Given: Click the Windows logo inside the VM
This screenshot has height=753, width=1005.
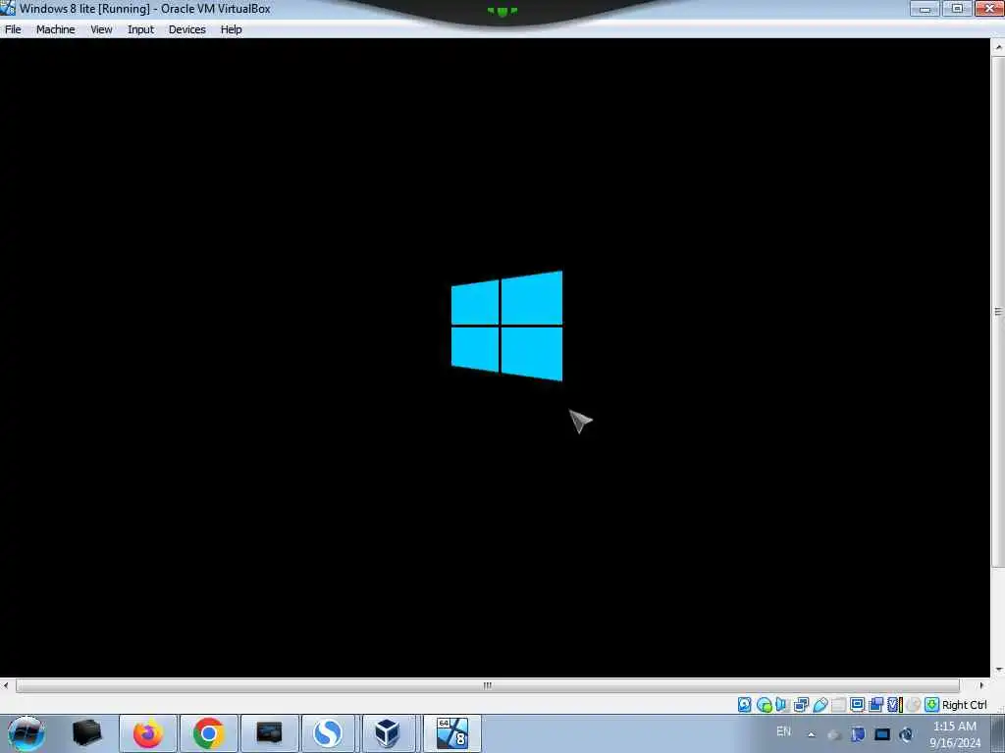Looking at the screenshot, I should click(507, 326).
